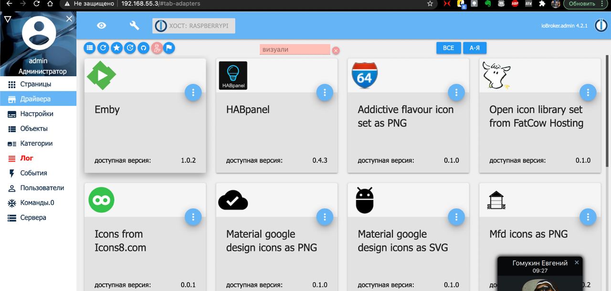Click the updates clock-refresh icon

coord(130,48)
